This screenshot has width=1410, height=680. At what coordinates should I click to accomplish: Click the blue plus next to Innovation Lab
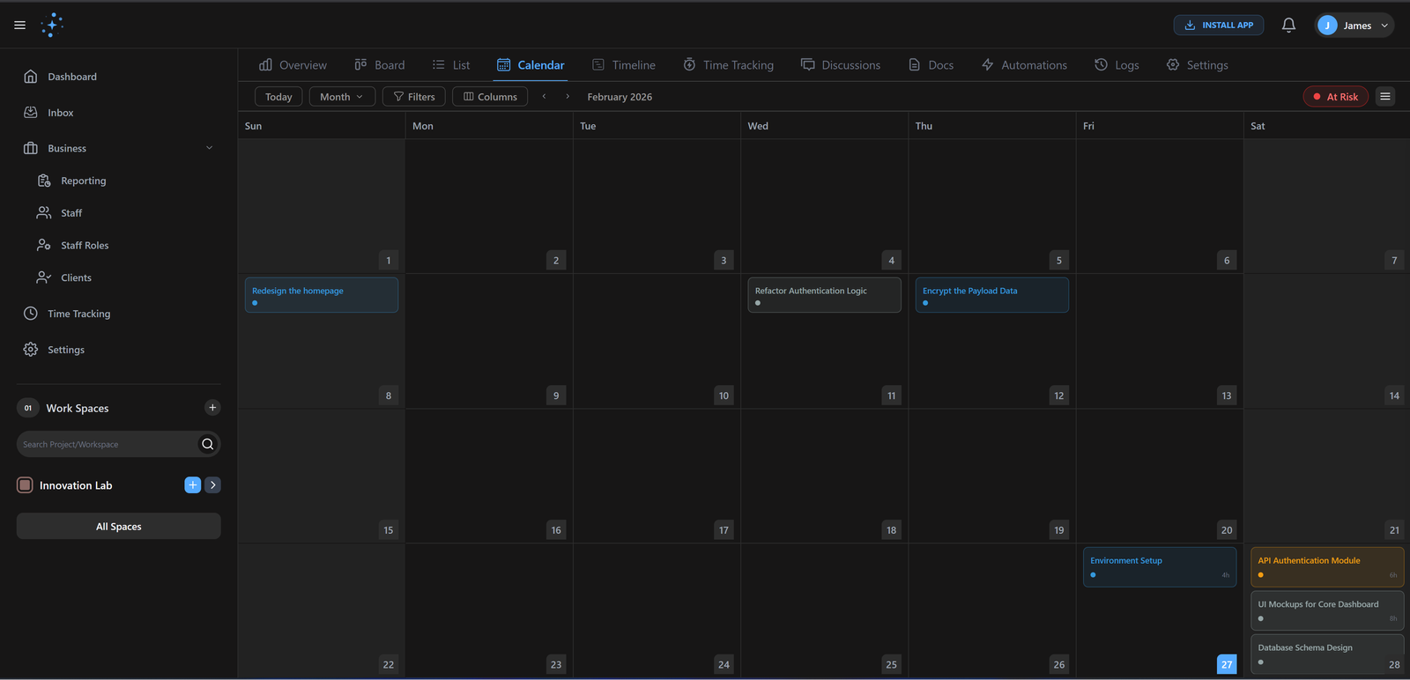pyautogui.click(x=192, y=485)
